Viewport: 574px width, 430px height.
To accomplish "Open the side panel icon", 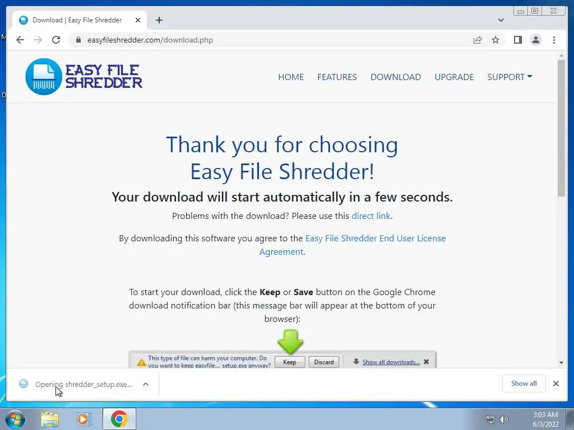I will (517, 40).
